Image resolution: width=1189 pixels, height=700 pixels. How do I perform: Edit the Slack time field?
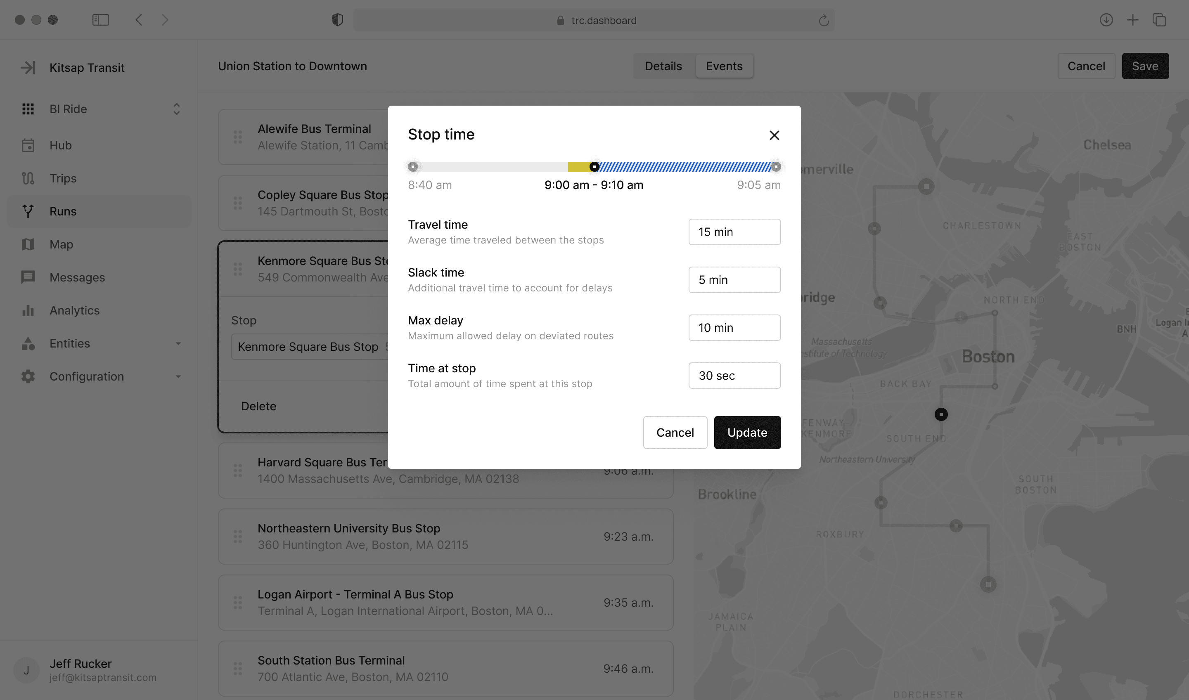coord(734,280)
